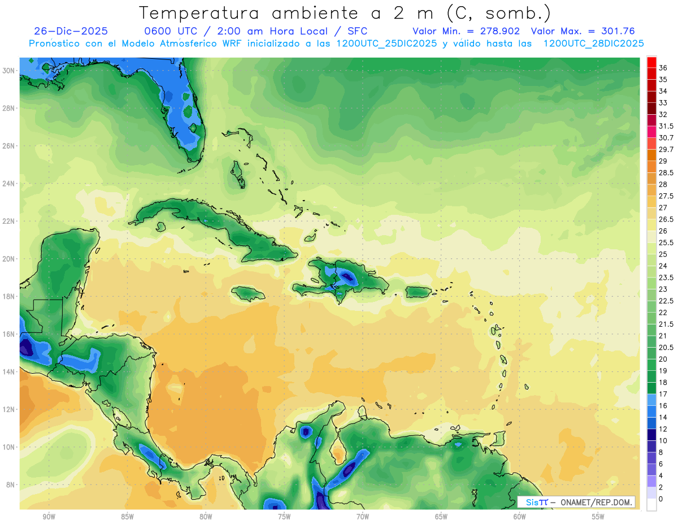
Task: Click the '60W' longitude label
Action: (520, 517)
